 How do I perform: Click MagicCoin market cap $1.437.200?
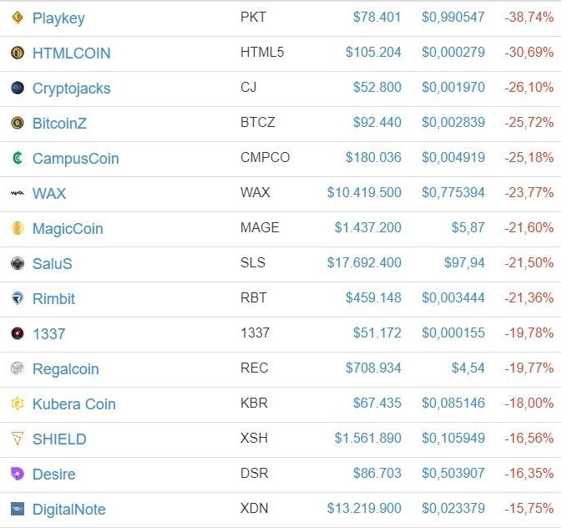coord(367,228)
